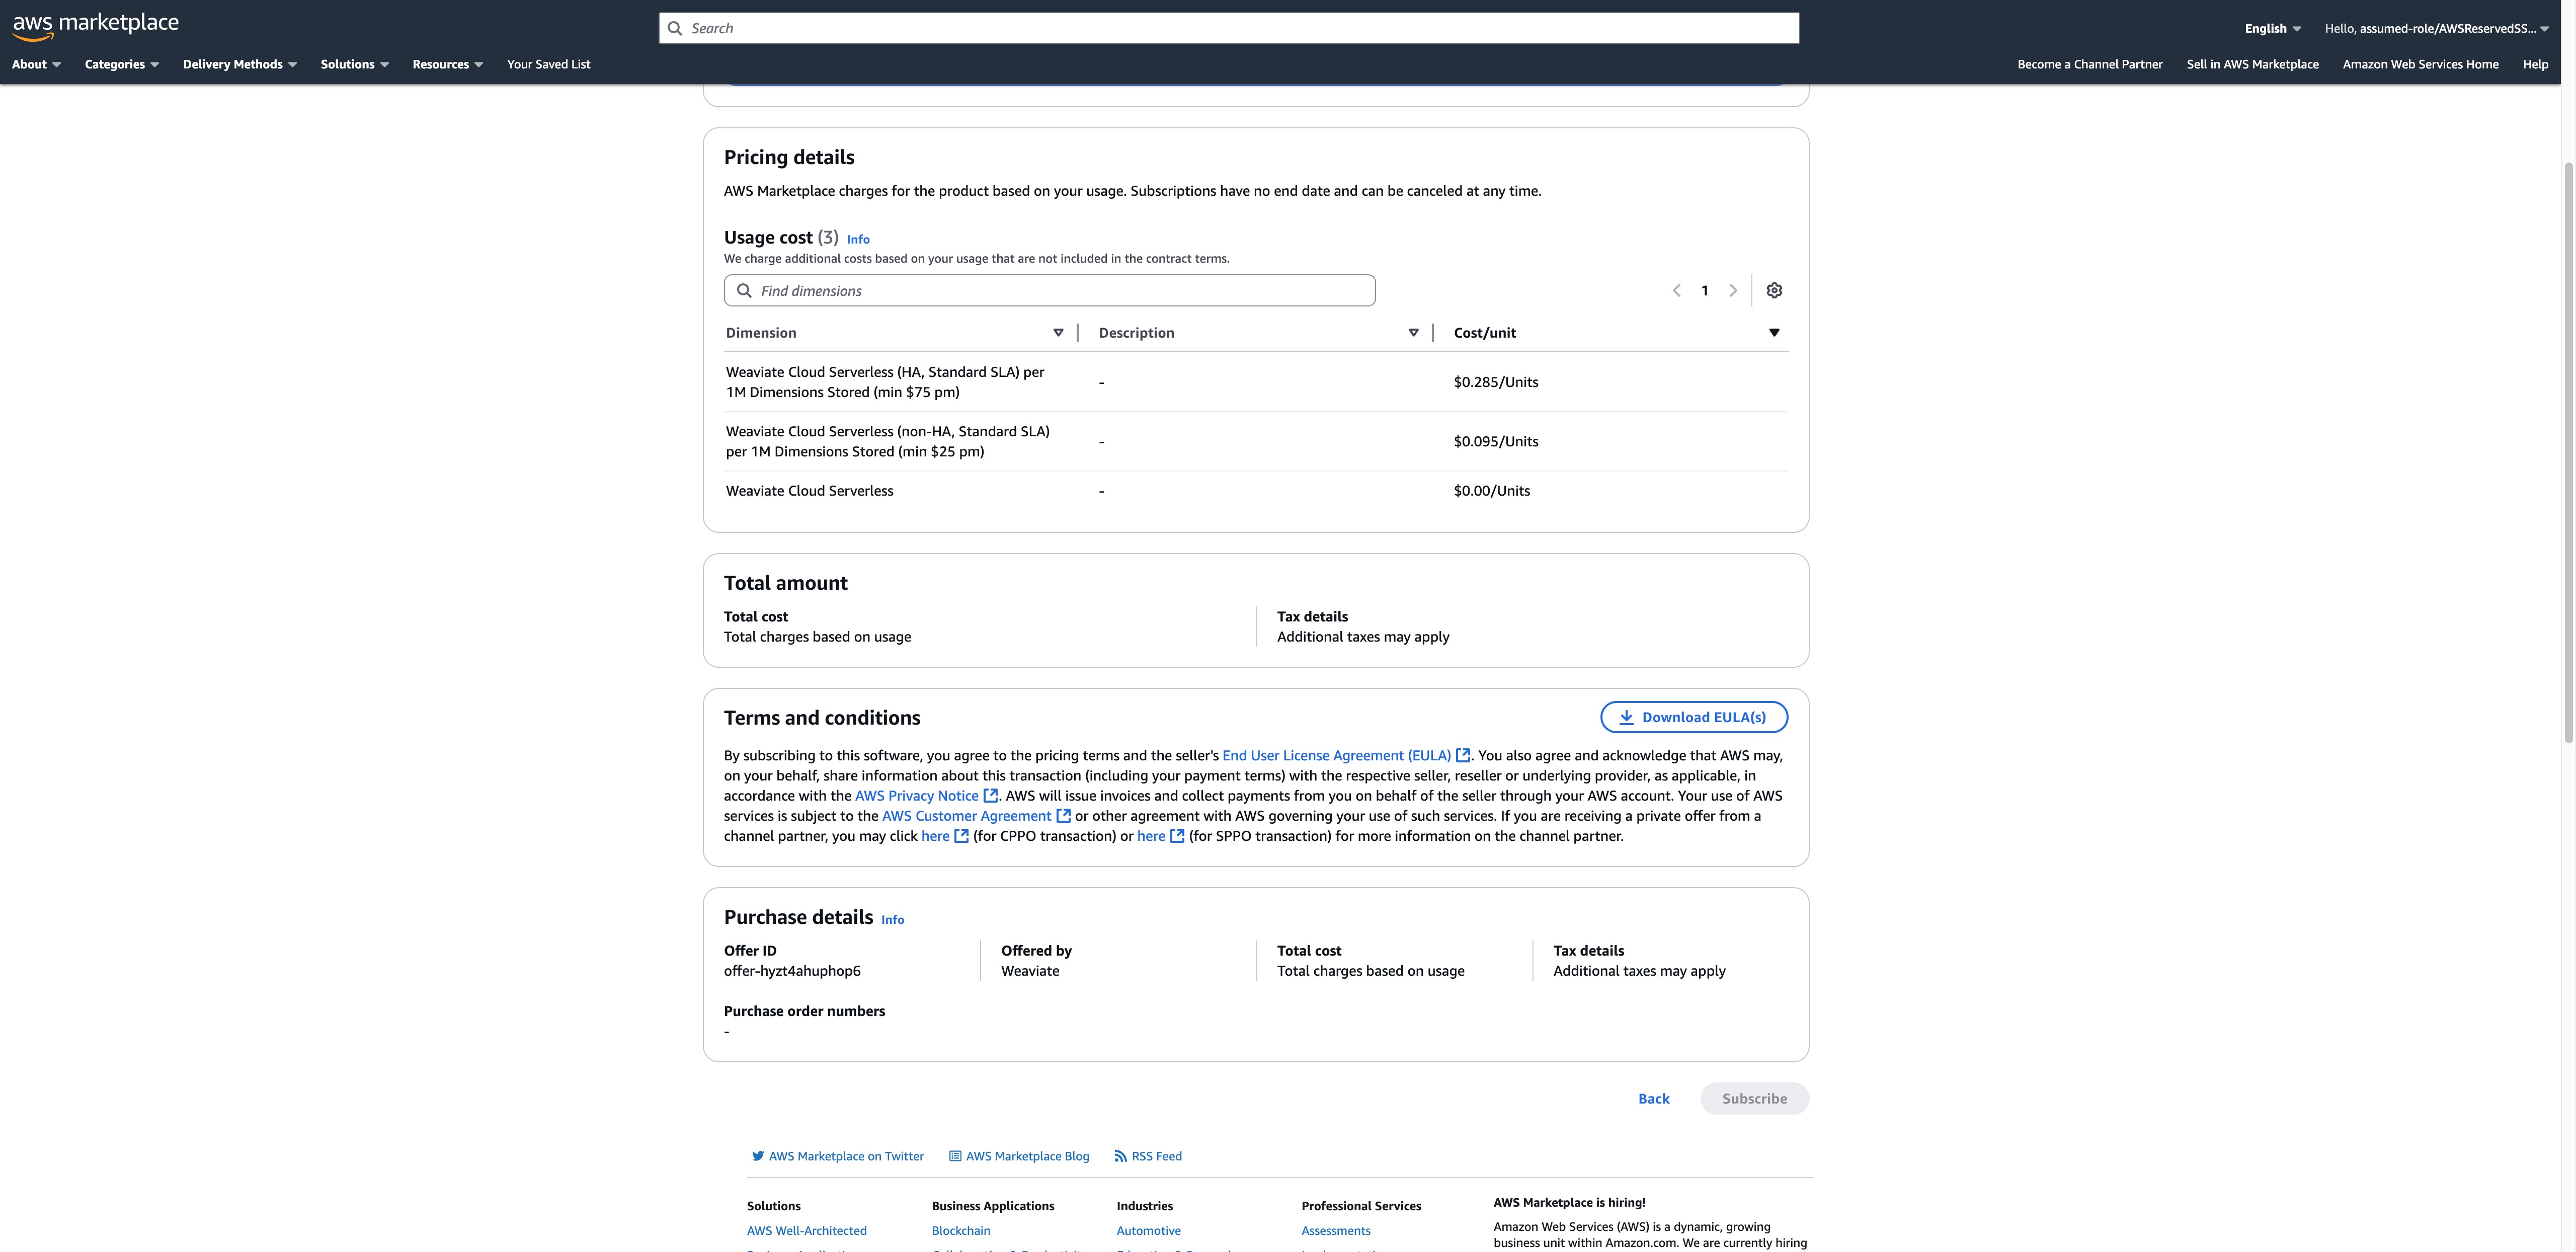The height and width of the screenshot is (1252, 2576).
Task: Click external link icon after AWS Customer Agreement
Action: point(1063,816)
